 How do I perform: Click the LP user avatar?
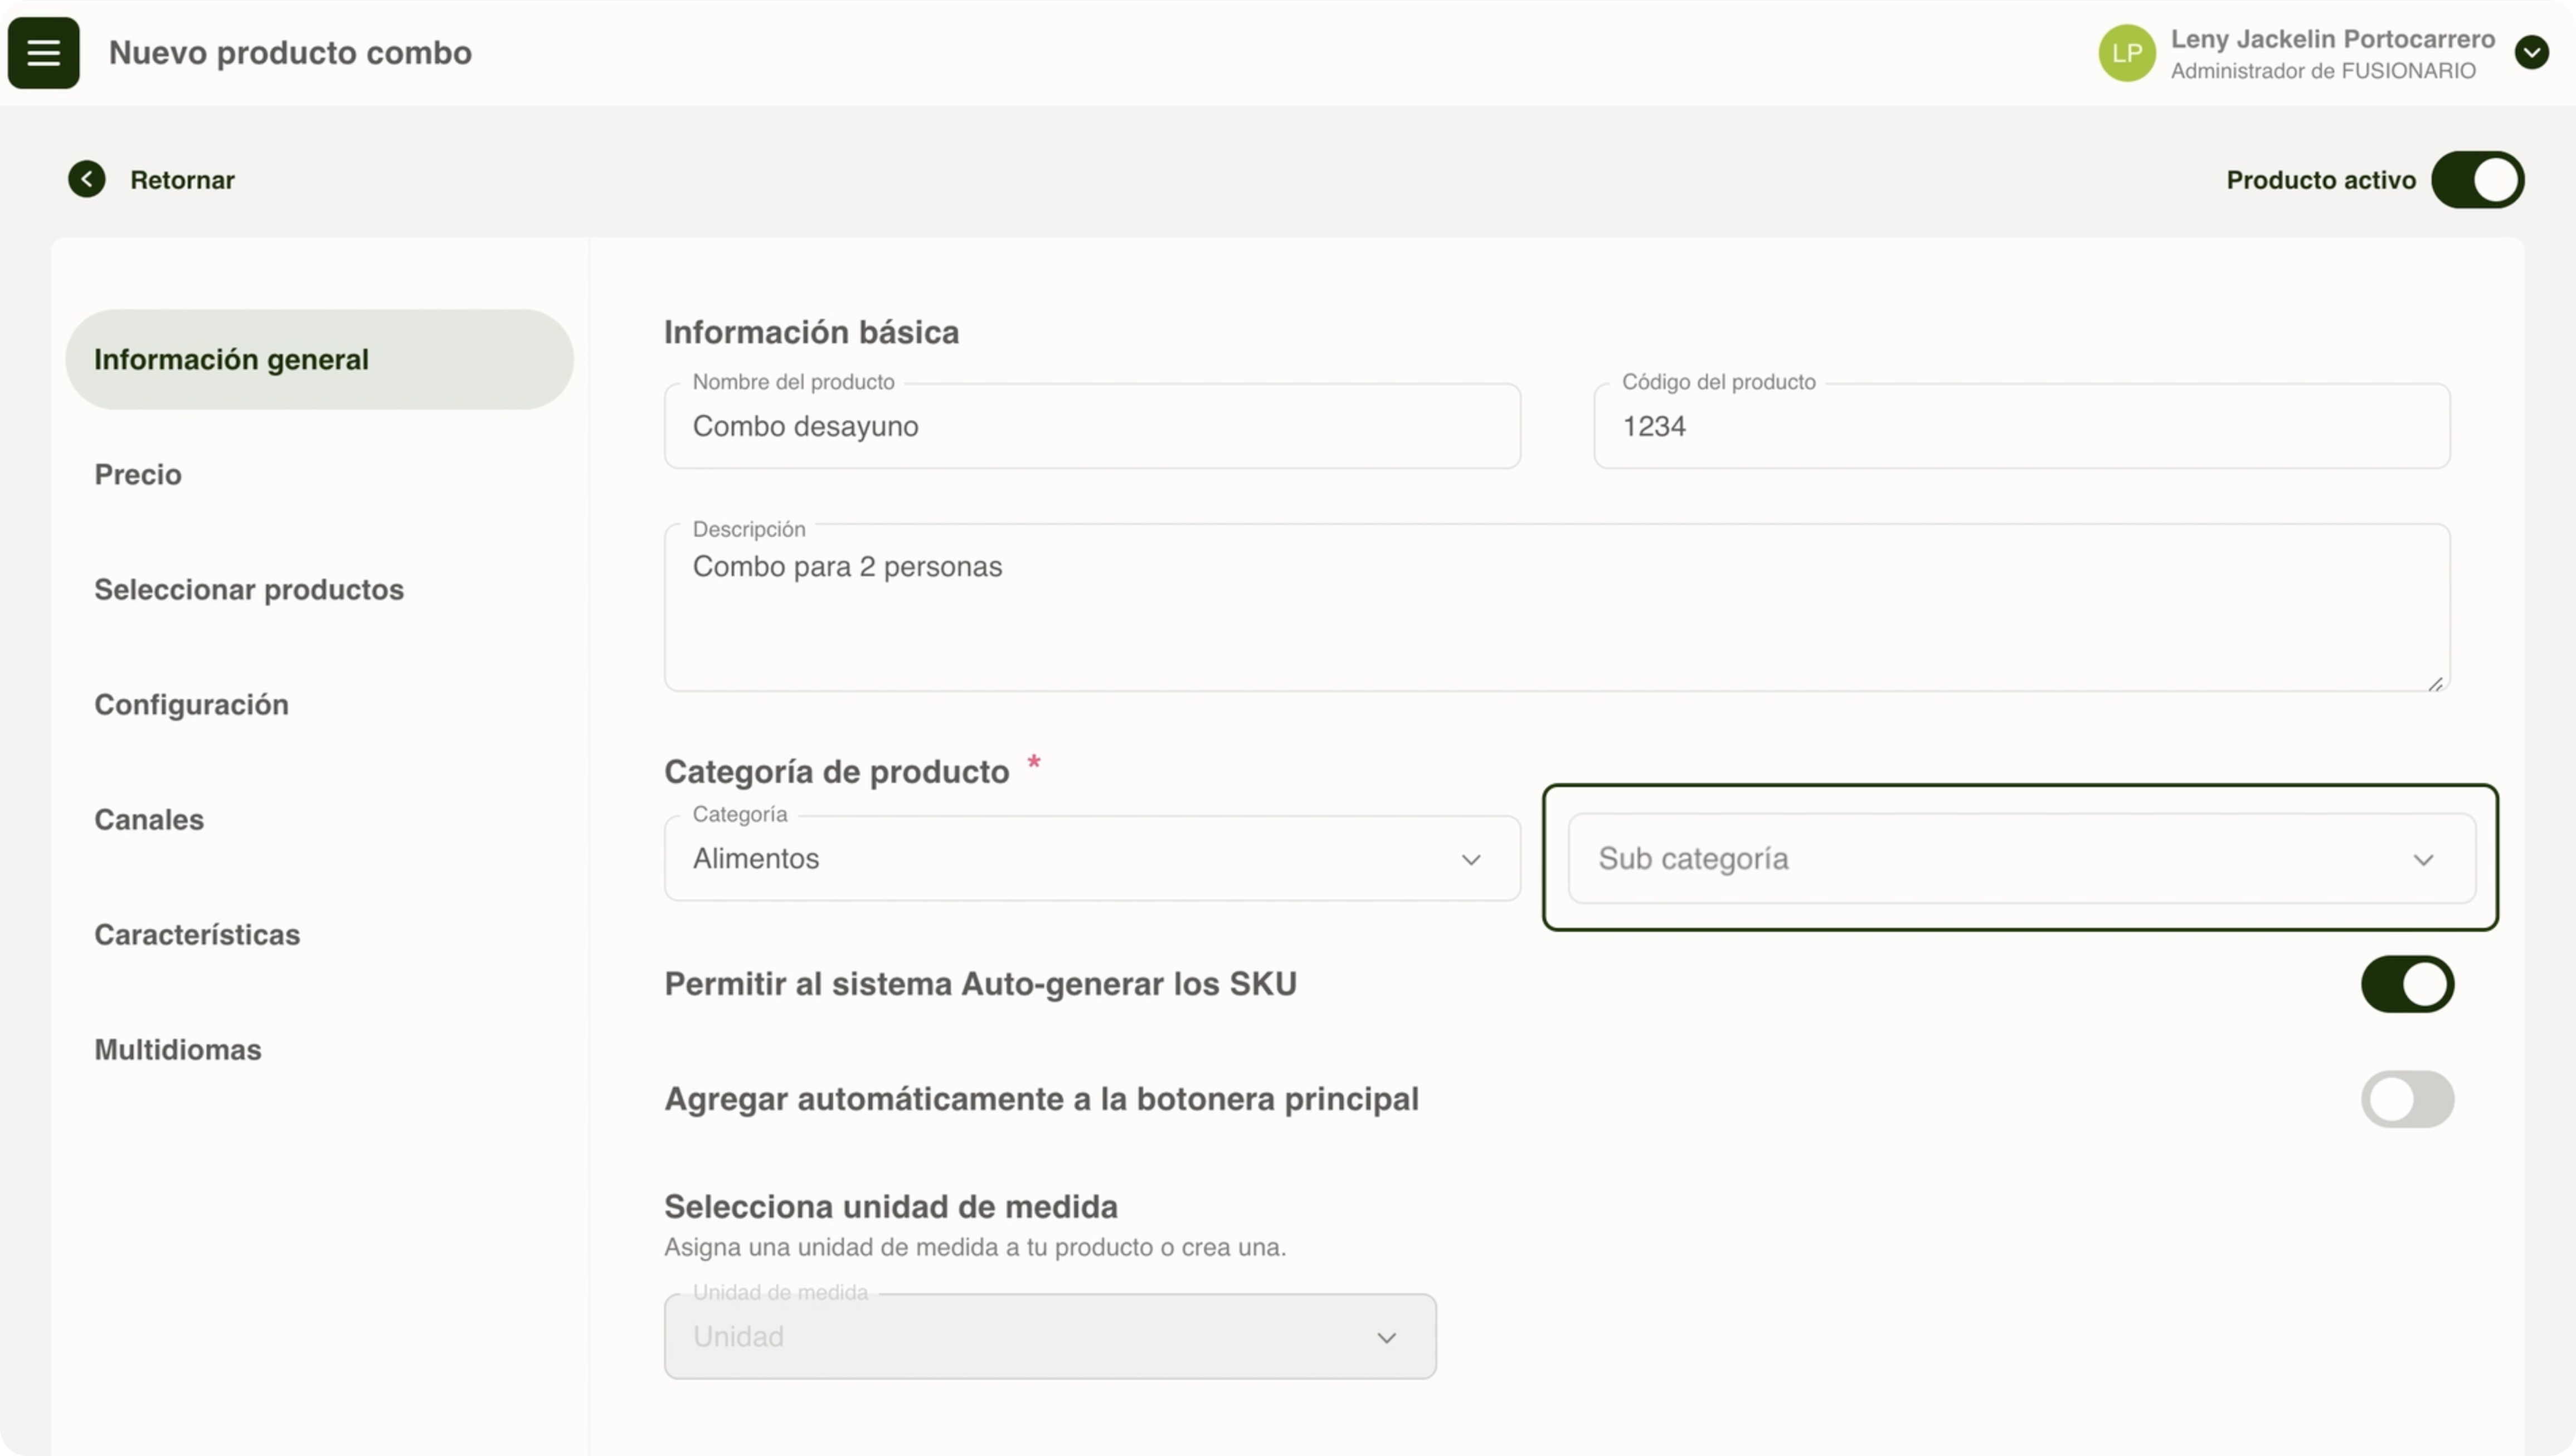[2126, 53]
